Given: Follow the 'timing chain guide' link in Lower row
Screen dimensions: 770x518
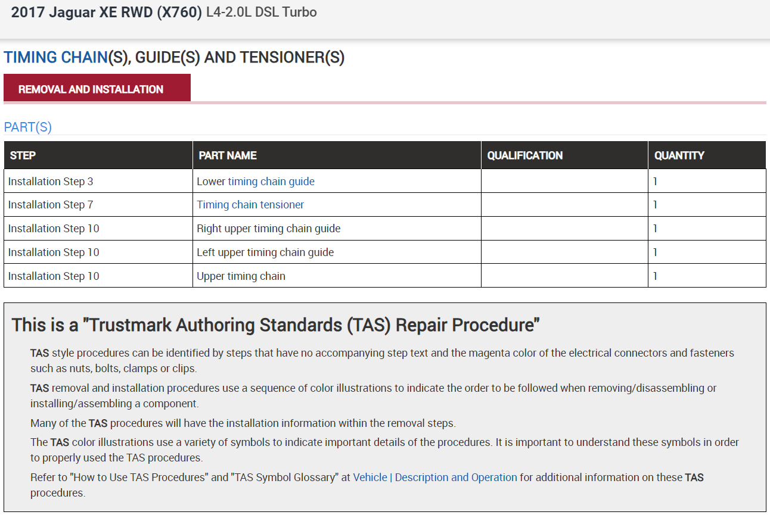Looking at the screenshot, I should tap(271, 182).
